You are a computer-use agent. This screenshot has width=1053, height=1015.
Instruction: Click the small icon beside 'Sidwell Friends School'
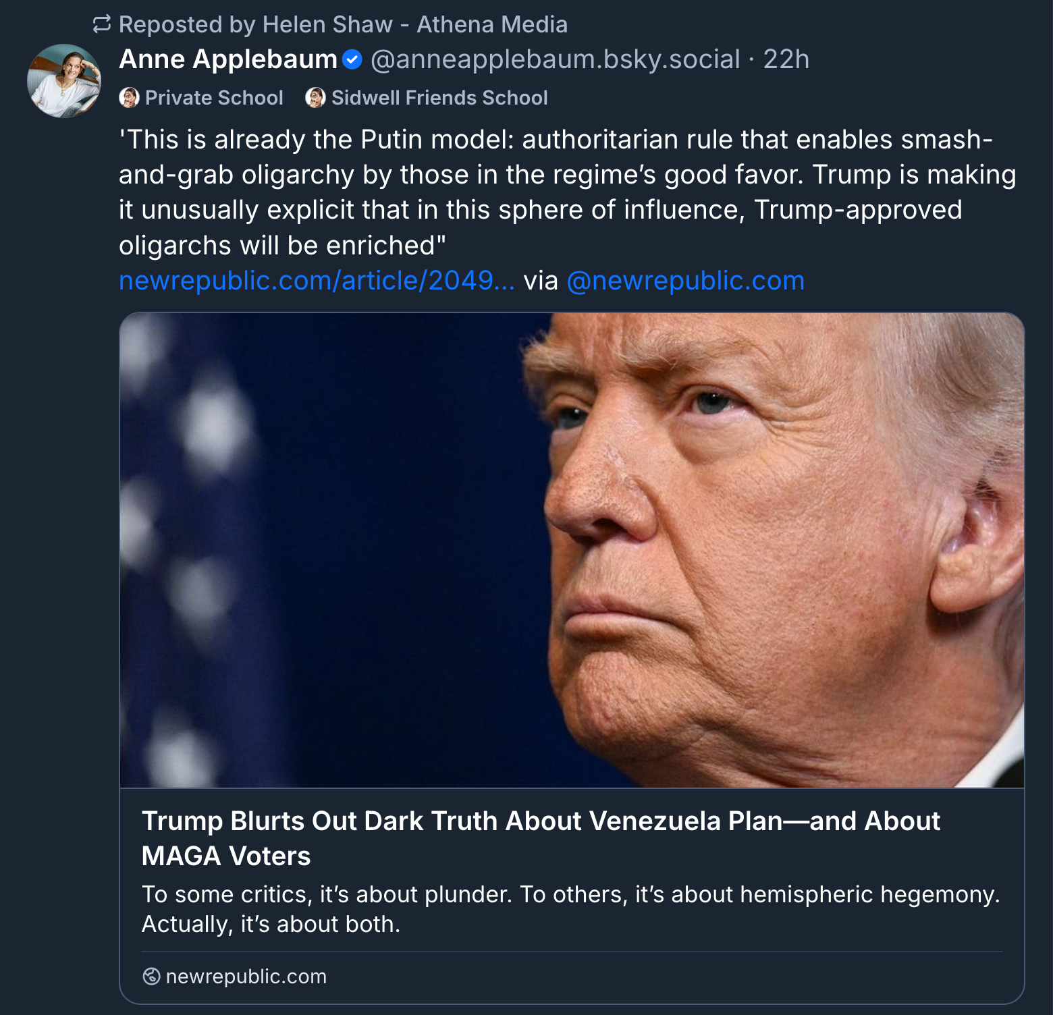point(315,98)
